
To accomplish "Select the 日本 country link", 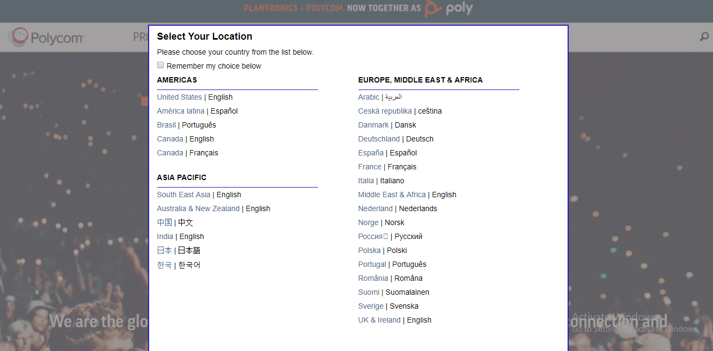I will pyautogui.click(x=165, y=250).
